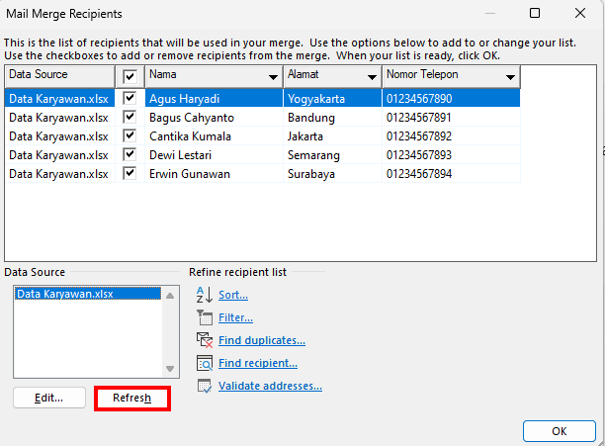Click the Filter funnel icon

click(205, 317)
